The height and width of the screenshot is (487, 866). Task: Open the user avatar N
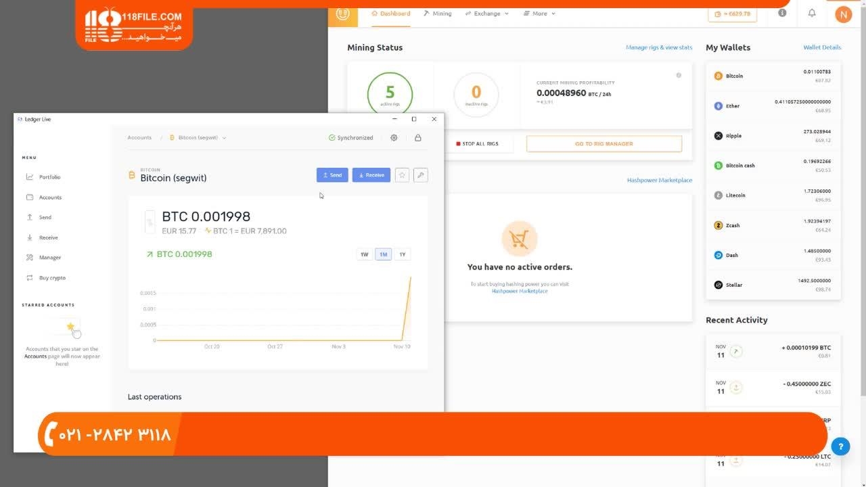[x=843, y=14]
